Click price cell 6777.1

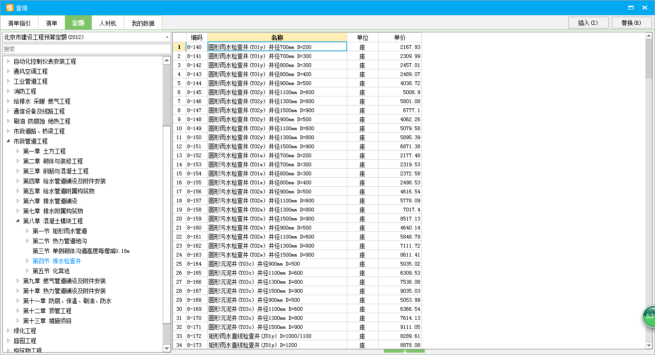(400, 110)
